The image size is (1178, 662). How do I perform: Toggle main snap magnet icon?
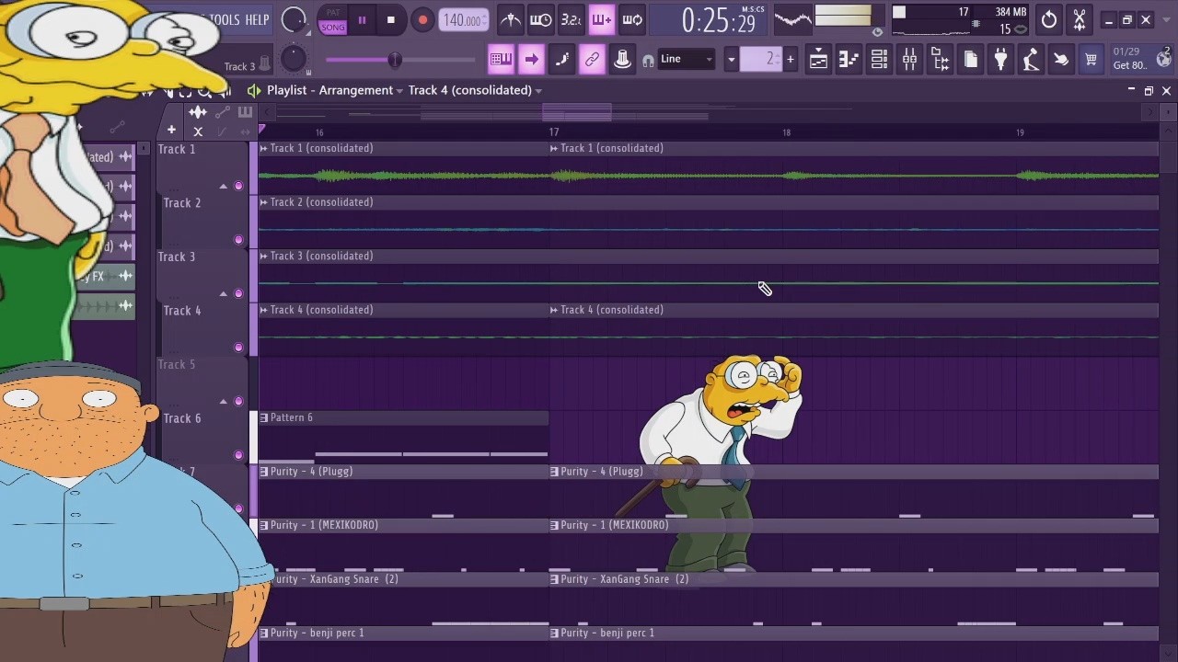pyautogui.click(x=648, y=61)
